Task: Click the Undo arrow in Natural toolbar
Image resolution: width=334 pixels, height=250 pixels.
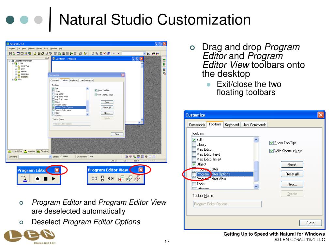Action: [114, 53]
